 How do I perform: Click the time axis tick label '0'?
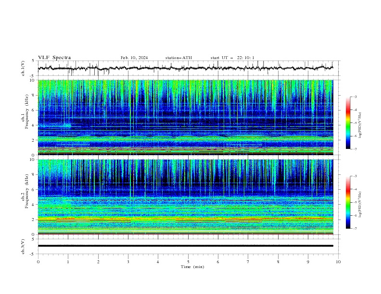(38, 262)
